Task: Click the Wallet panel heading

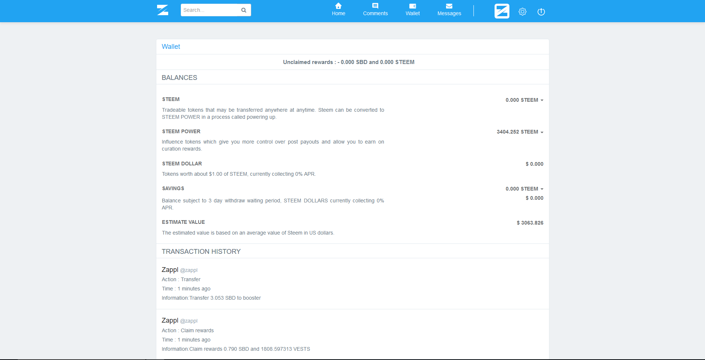Action: pos(171,47)
